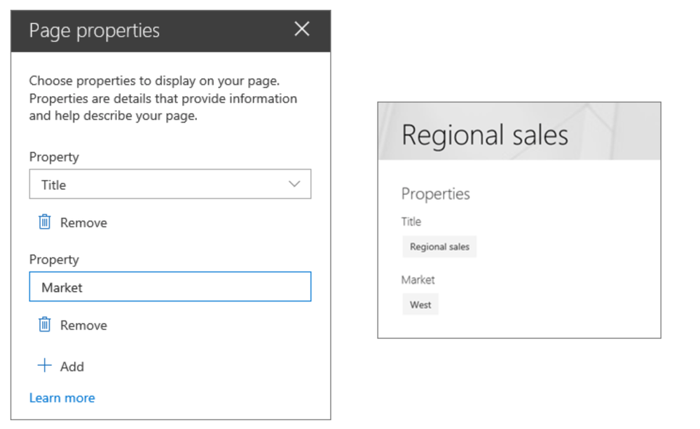Click the Page properties pane header title
Viewport: 700px width, 429px height.
point(94,31)
